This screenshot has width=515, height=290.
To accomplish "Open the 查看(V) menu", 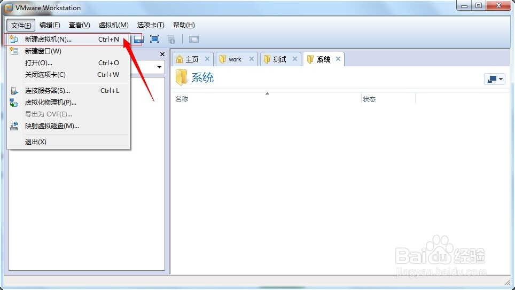I will tap(79, 25).
